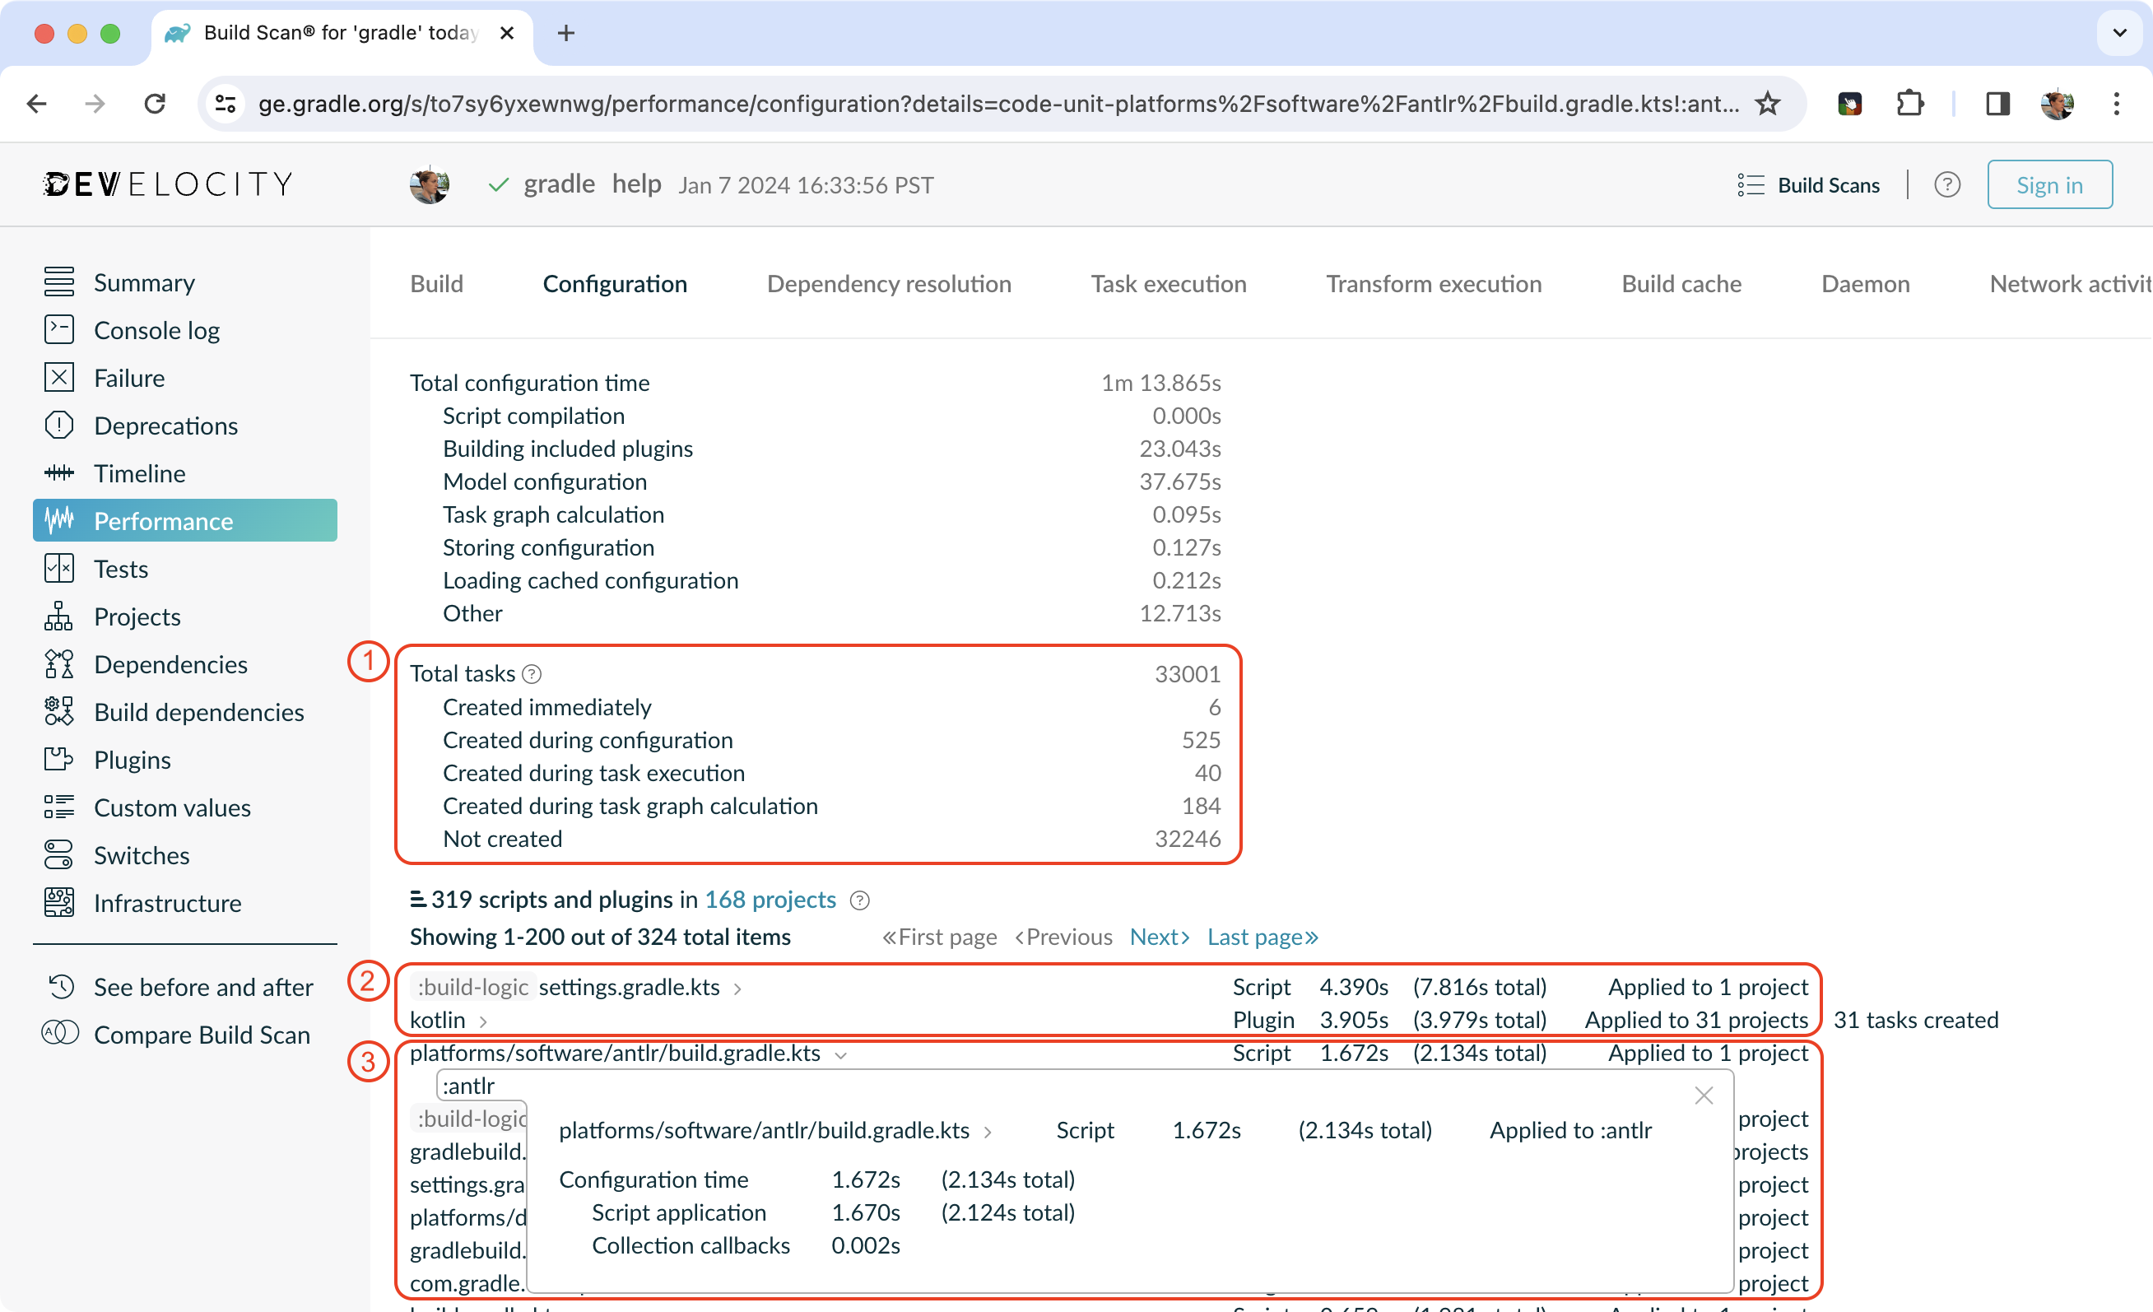Click the Sign in button
Image resolution: width=2153 pixels, height=1312 pixels.
click(2050, 184)
